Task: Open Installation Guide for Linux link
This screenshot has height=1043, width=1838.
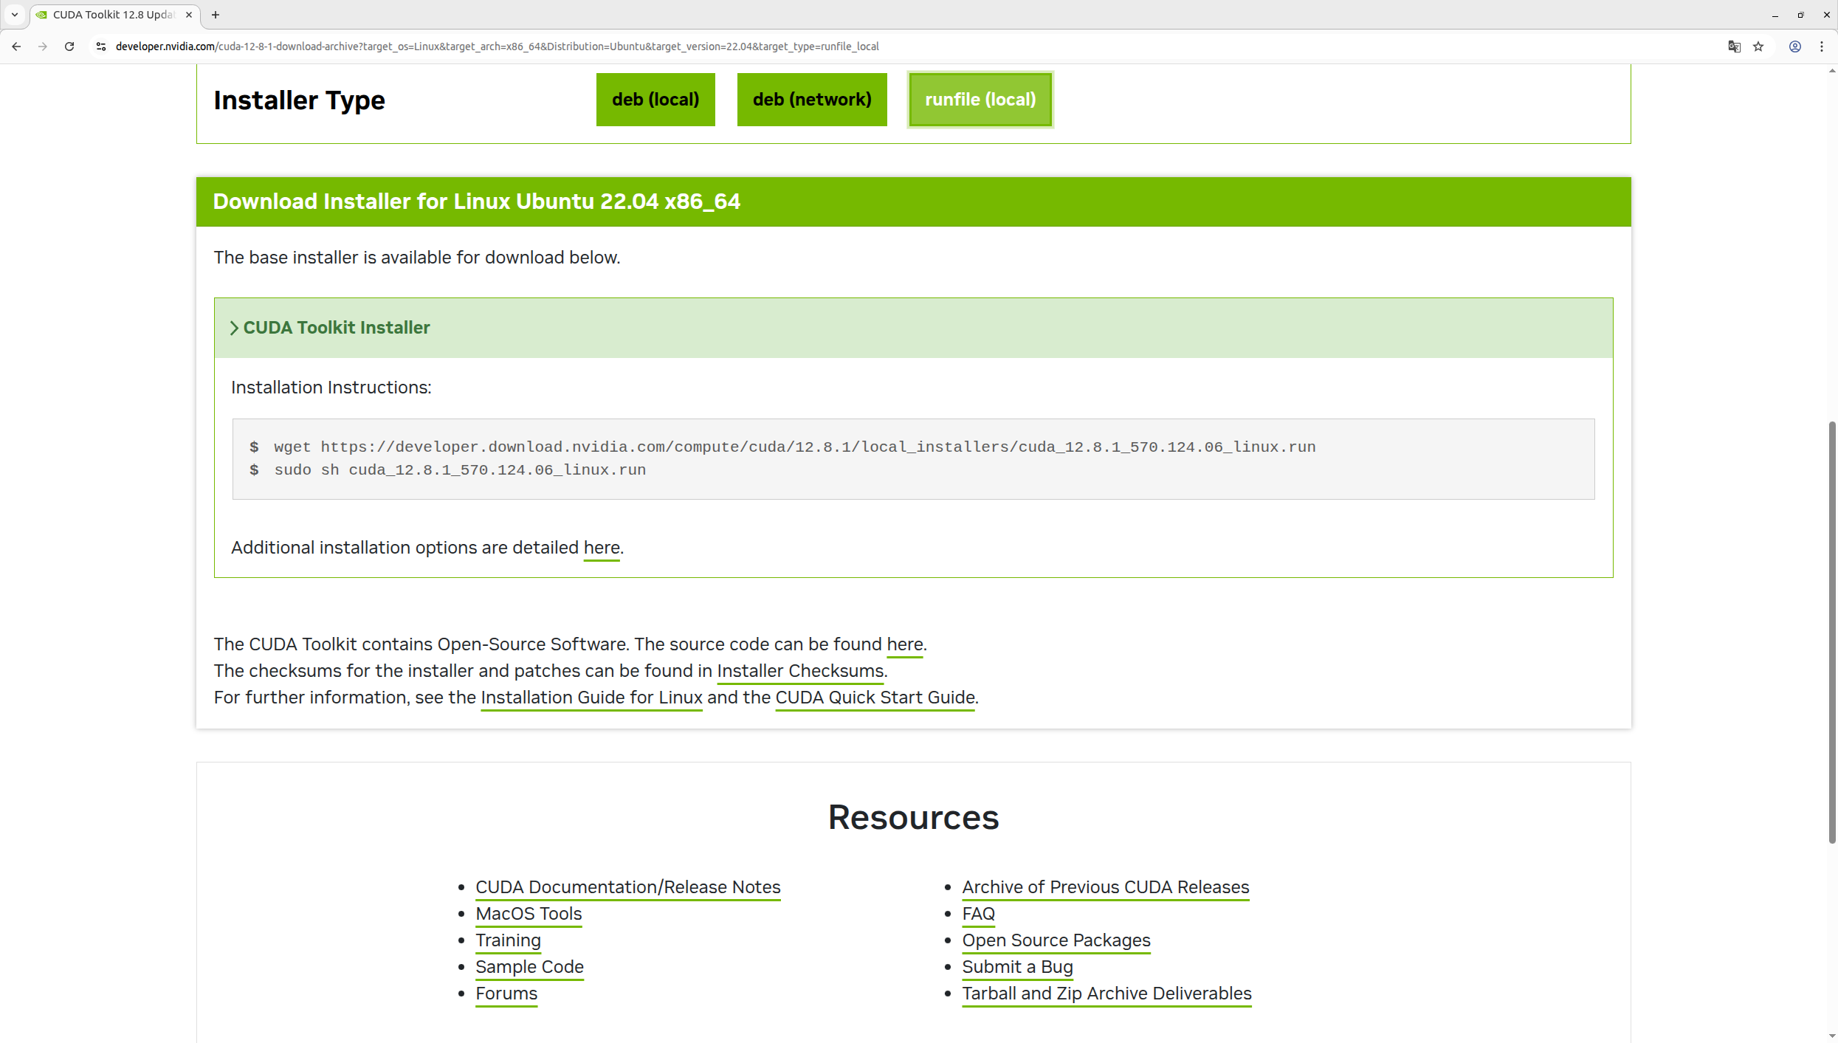Action: pos(591,698)
